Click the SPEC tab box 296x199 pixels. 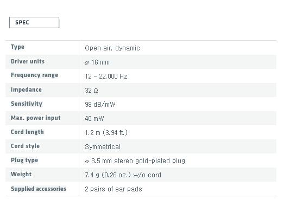pyautogui.click(x=34, y=22)
